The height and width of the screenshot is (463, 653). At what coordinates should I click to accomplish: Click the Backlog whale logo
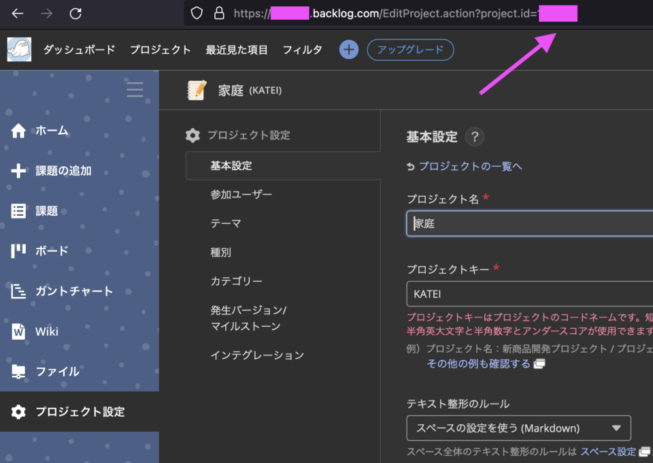click(x=18, y=49)
